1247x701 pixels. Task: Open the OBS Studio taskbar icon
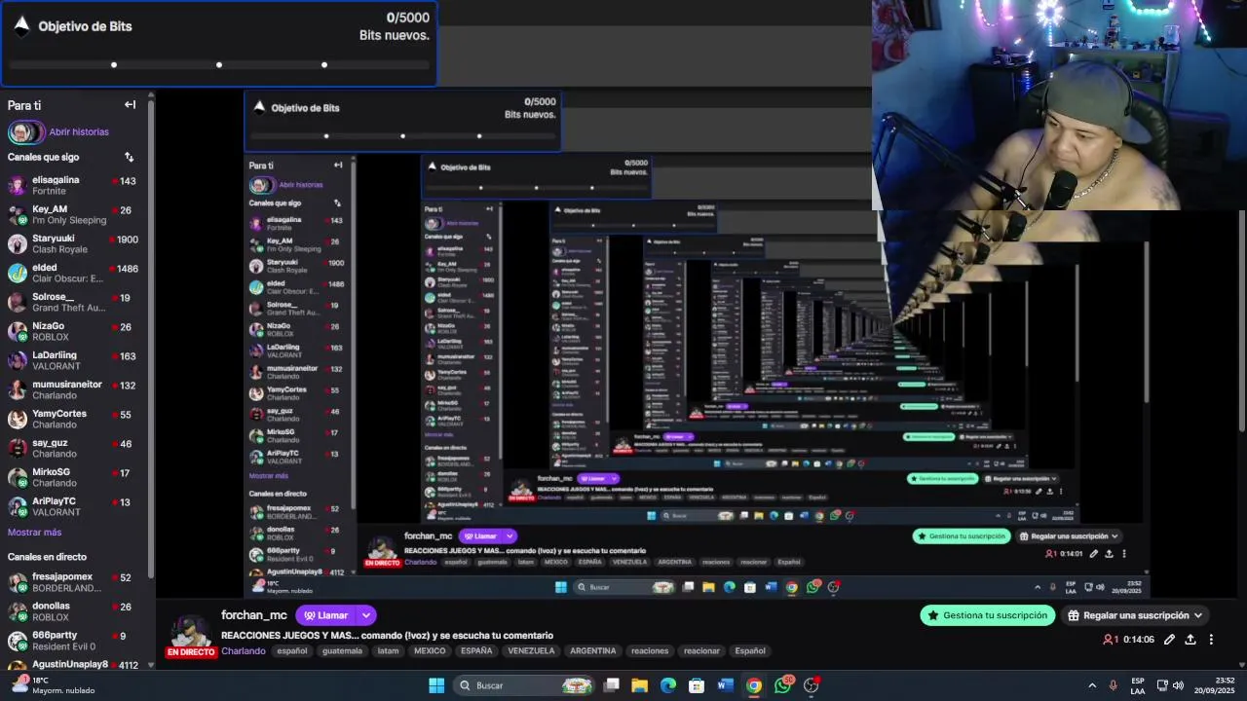812,685
